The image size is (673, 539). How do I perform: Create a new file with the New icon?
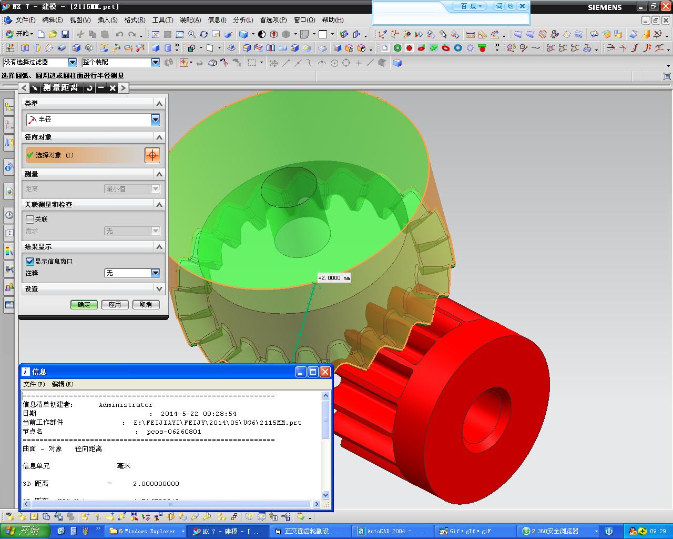41,34
